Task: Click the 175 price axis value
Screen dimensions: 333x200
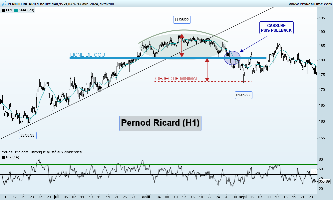Action: [322, 75]
